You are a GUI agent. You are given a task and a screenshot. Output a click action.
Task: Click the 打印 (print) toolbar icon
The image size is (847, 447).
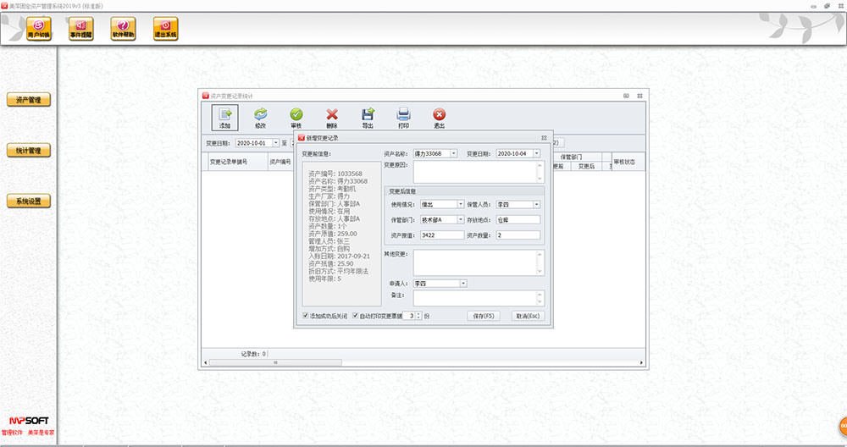tap(404, 117)
